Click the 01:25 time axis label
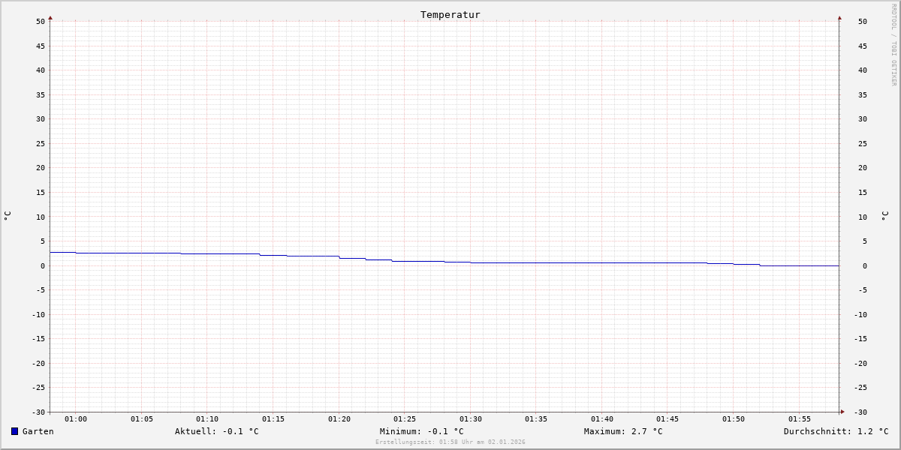 405,419
